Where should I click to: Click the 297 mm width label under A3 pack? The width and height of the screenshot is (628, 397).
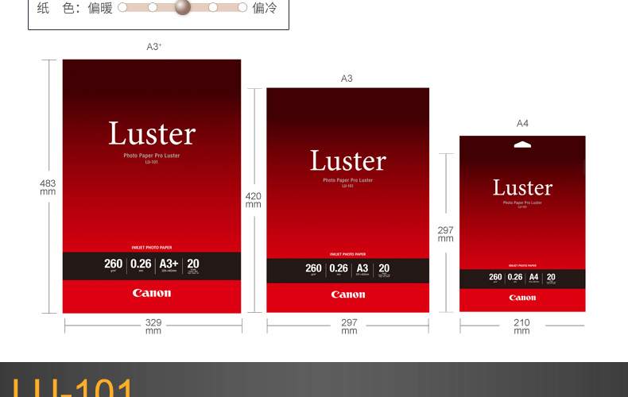pyautogui.click(x=349, y=326)
